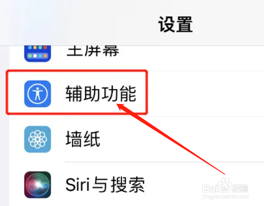
Task: Tap the blue Accessibility figure icon
Action: [x=37, y=93]
